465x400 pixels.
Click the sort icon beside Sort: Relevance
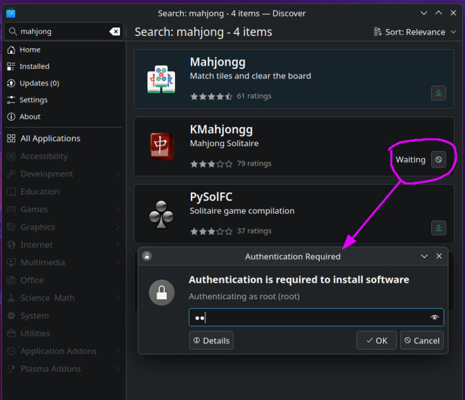tap(378, 32)
